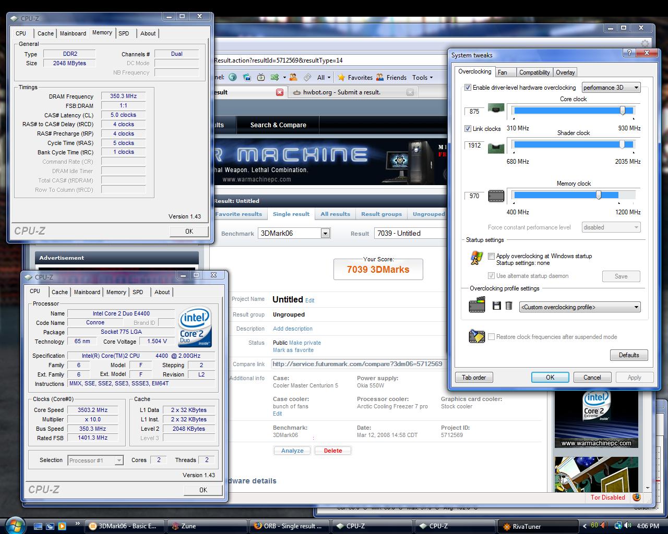Click the red Delete button
This screenshot has height=534, width=668.
coord(333,451)
